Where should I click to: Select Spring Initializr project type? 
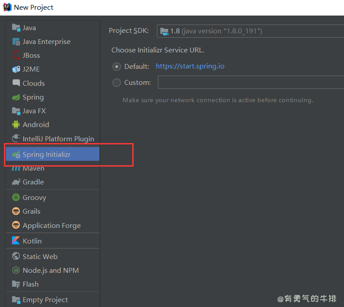coord(47,155)
